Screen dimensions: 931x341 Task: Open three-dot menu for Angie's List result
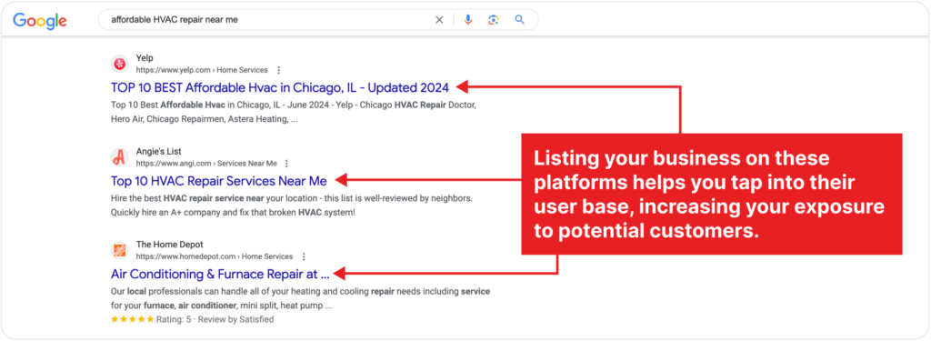click(286, 164)
